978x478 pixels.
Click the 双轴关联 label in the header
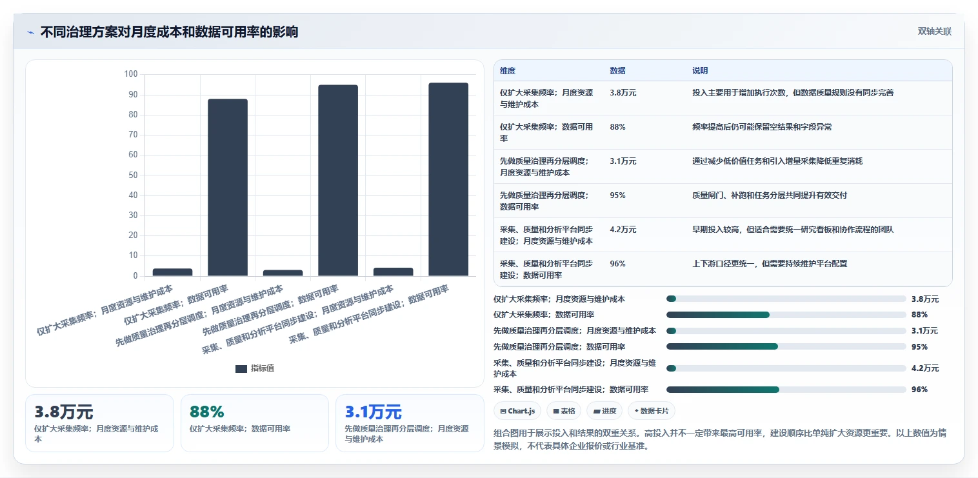click(934, 32)
